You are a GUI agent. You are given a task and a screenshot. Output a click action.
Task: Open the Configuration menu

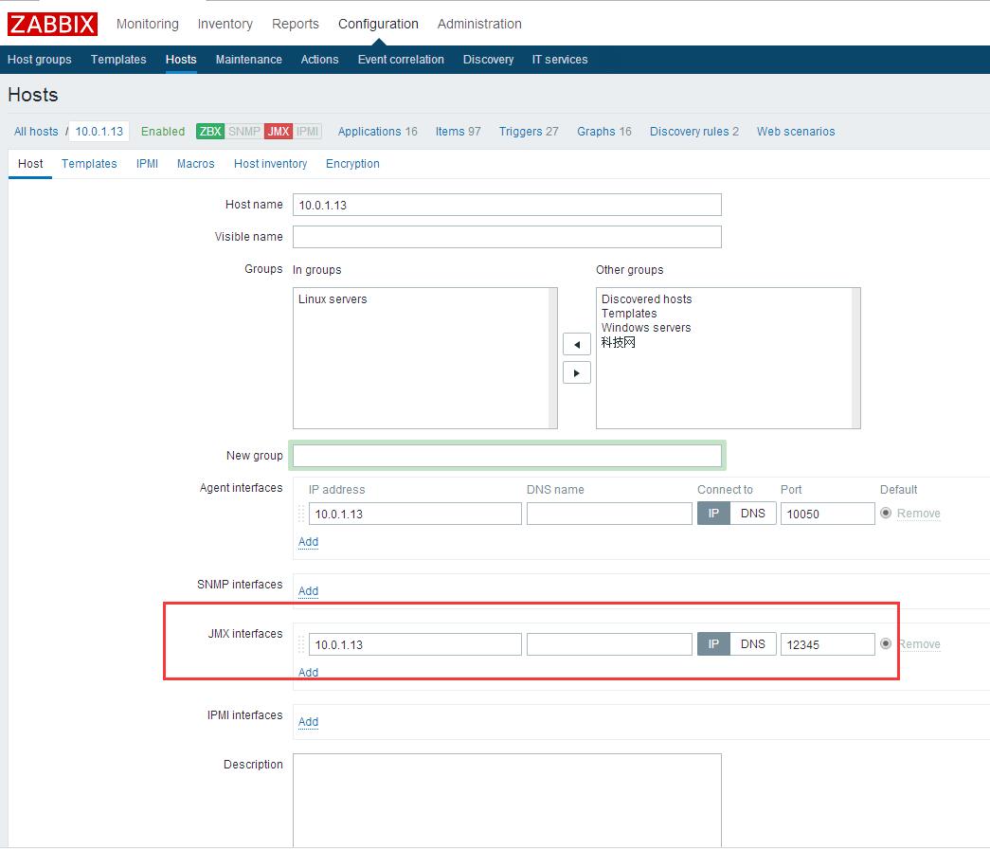click(378, 24)
